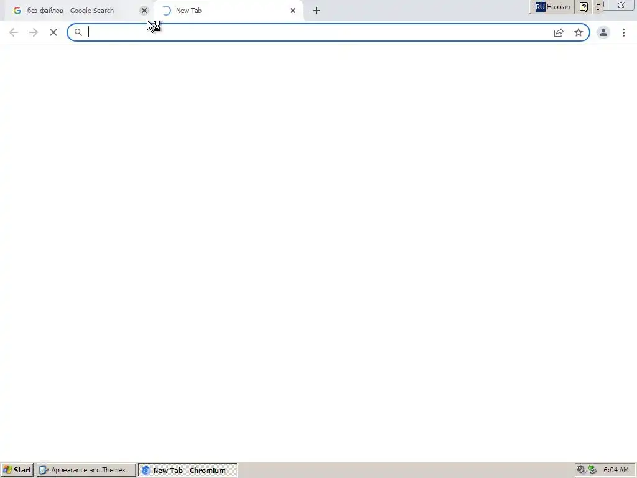
Task: Open another tab with plus button
Action: click(317, 11)
